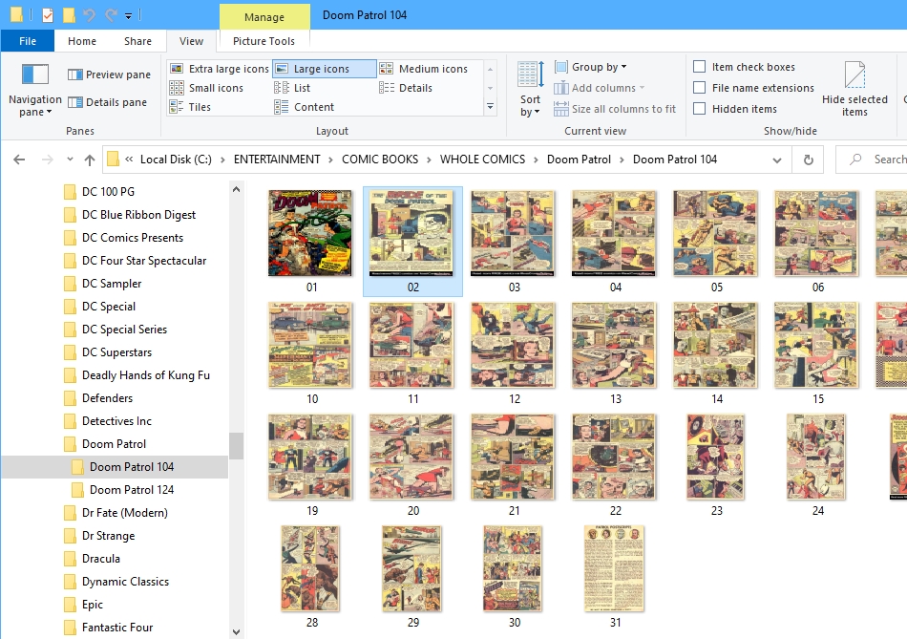Expand the address bar history dropdown
Screen dimensions: 907x639
point(777,160)
